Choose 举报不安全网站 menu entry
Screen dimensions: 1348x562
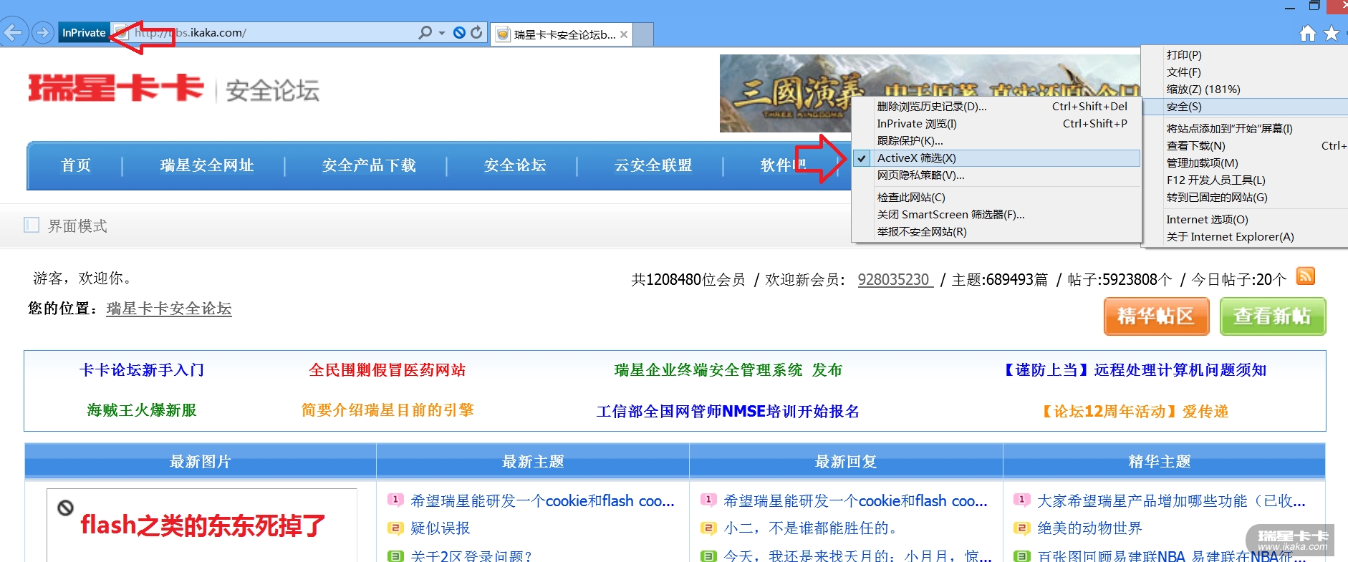click(x=997, y=232)
